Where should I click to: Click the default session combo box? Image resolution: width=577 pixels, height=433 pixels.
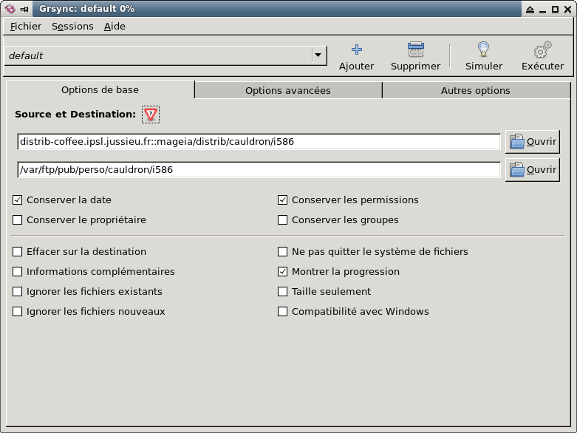tap(165, 55)
